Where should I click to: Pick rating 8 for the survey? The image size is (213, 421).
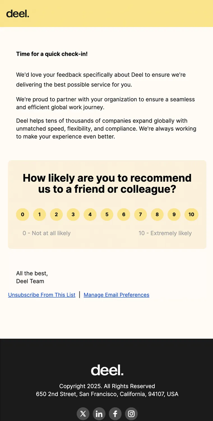(x=157, y=214)
